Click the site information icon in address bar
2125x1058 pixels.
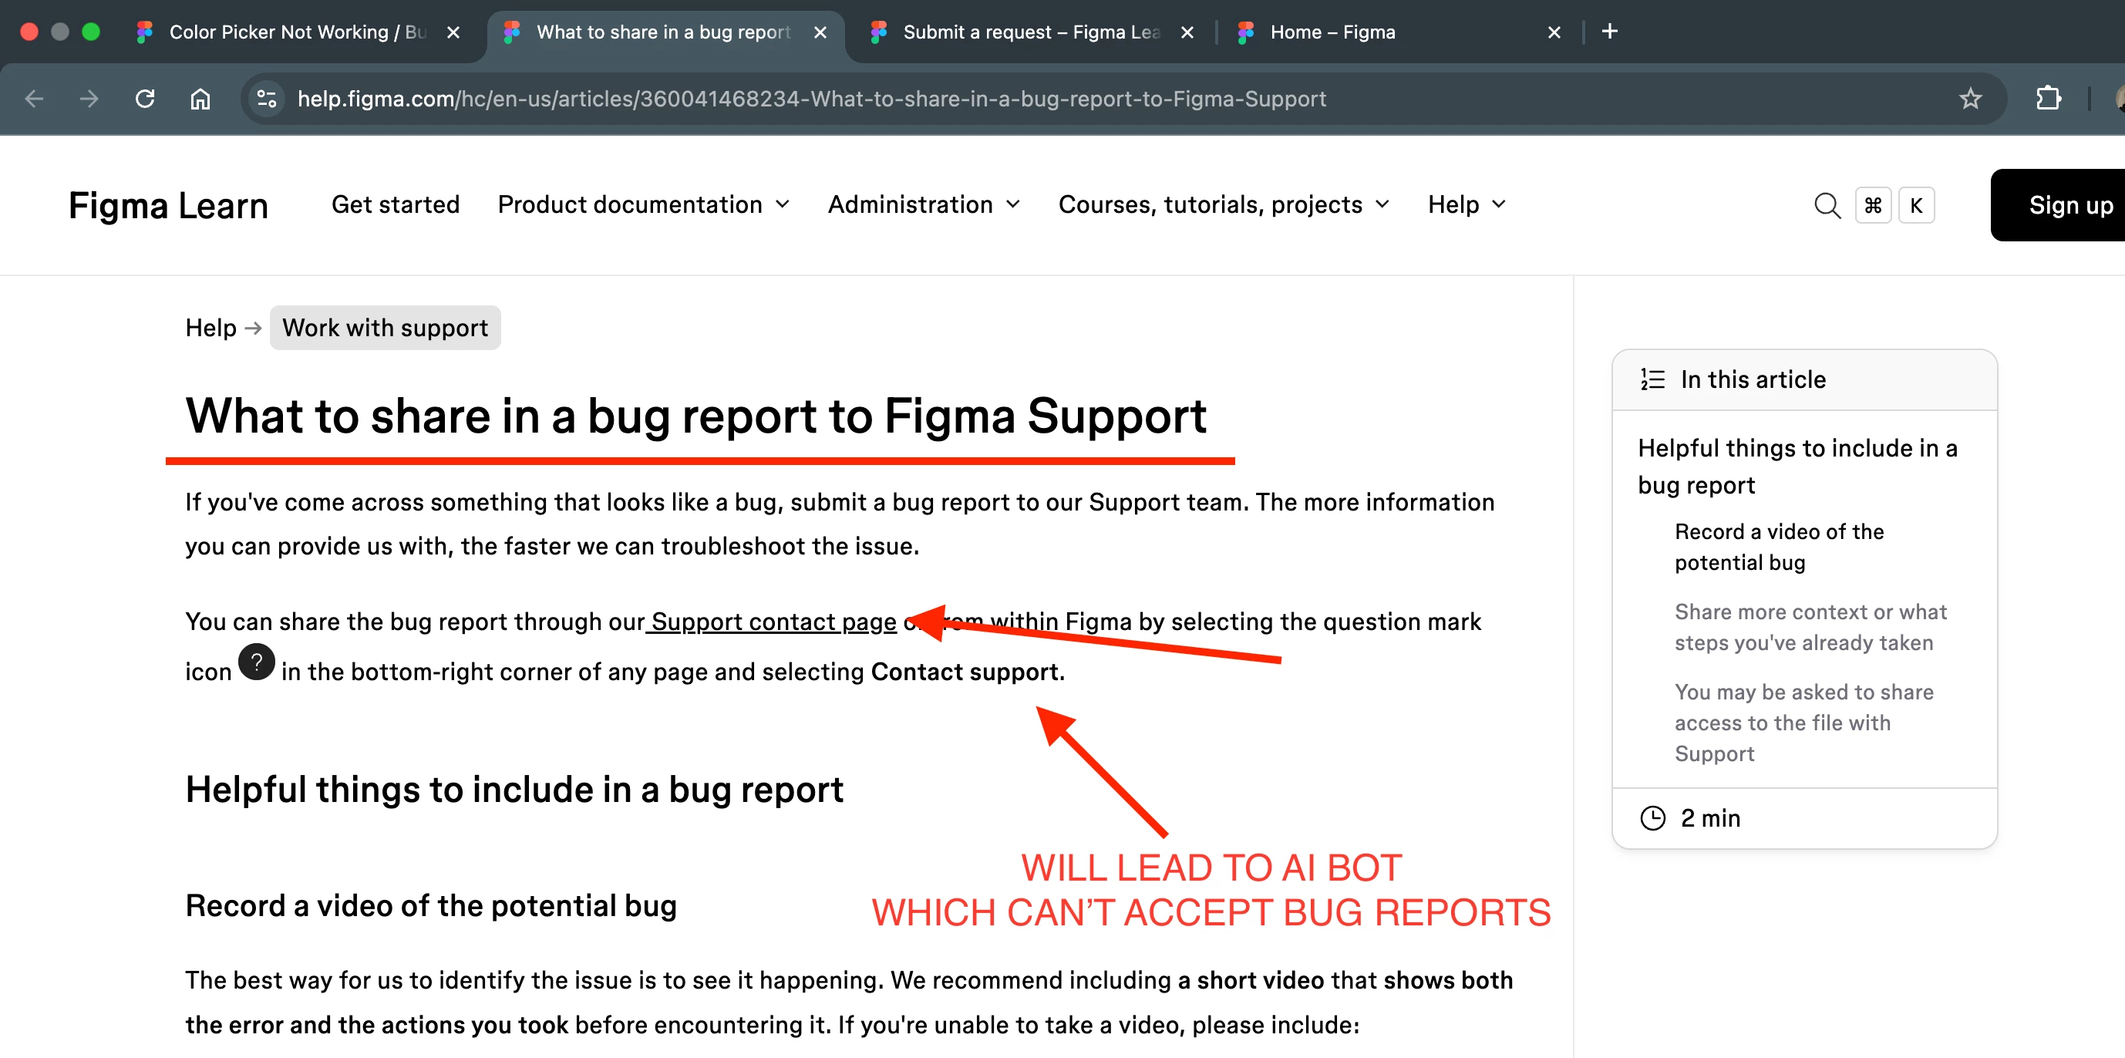tap(267, 99)
